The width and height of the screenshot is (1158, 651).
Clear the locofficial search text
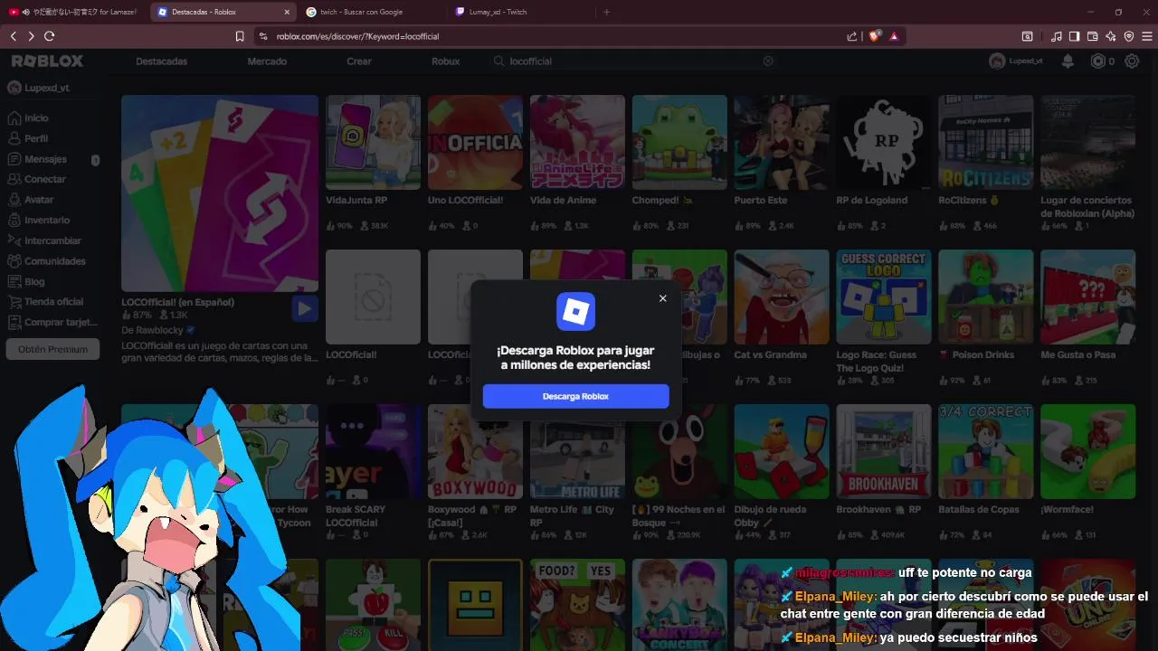click(x=768, y=61)
